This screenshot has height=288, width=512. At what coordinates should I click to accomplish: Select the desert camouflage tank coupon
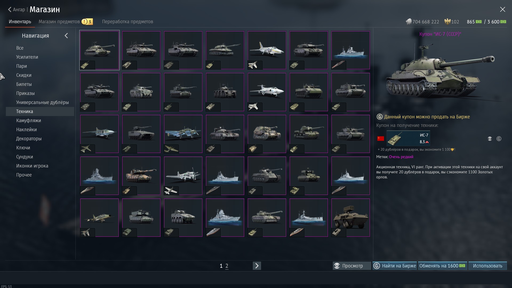[x=141, y=176]
